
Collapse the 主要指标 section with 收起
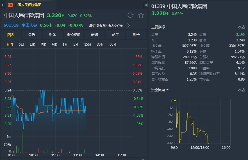(241, 27)
